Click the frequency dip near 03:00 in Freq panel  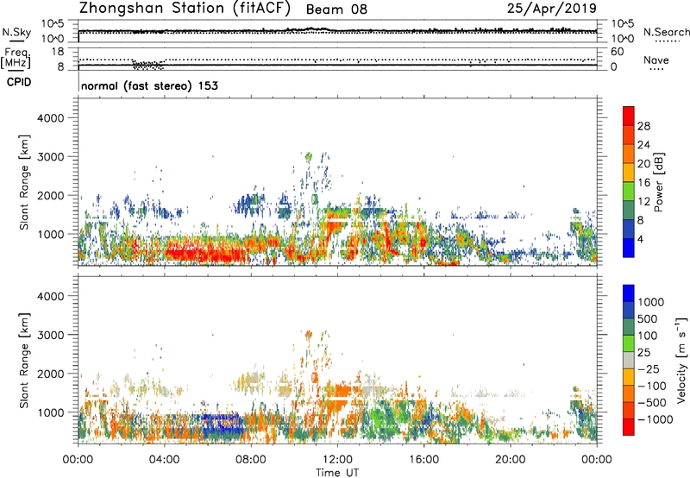point(148,65)
